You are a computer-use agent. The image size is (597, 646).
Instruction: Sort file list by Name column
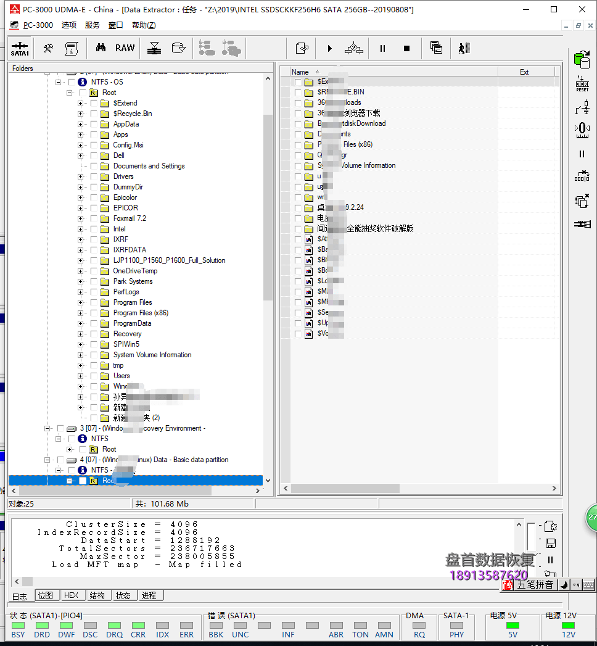tap(393, 72)
